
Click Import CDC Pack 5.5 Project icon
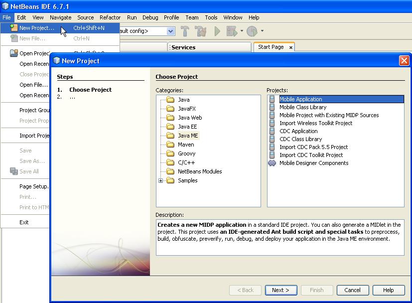[272, 147]
